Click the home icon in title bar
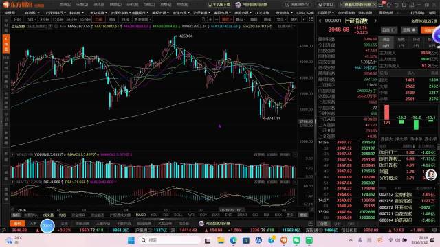Viewport: 440px width, 247px height. click(389, 5)
